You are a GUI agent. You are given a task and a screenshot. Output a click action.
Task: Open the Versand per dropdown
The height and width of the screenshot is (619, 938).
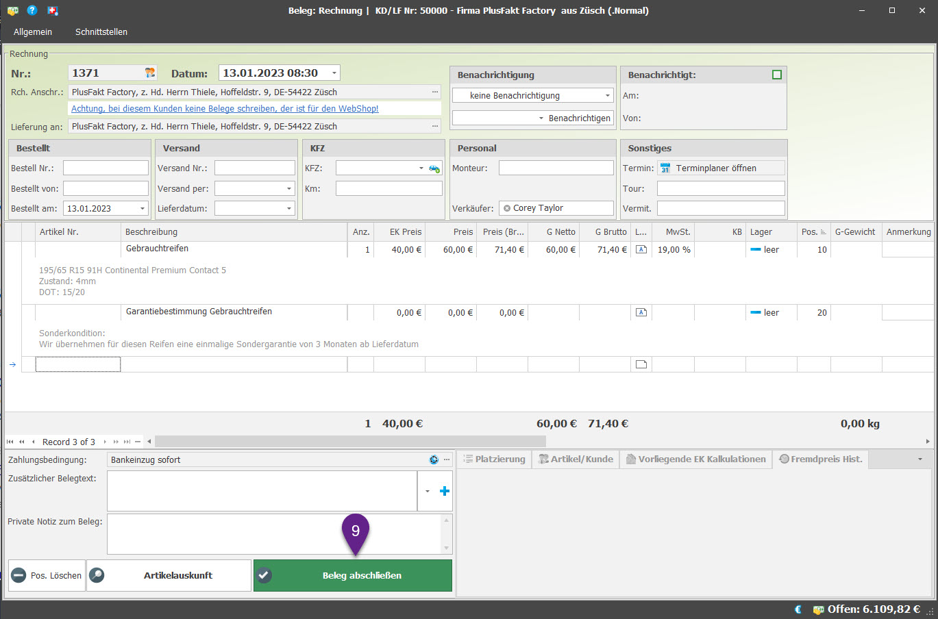point(289,188)
